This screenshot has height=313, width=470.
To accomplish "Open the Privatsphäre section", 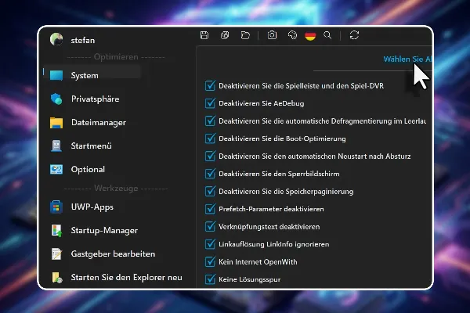I will pos(95,99).
